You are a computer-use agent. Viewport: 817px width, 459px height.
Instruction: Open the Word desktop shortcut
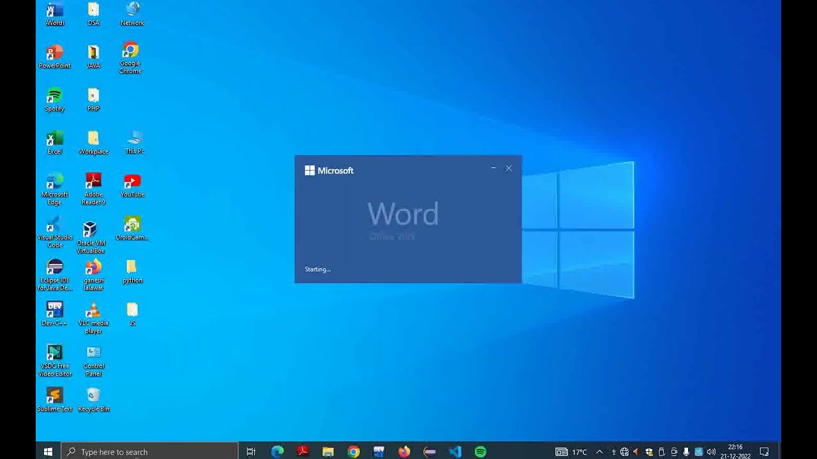click(55, 14)
